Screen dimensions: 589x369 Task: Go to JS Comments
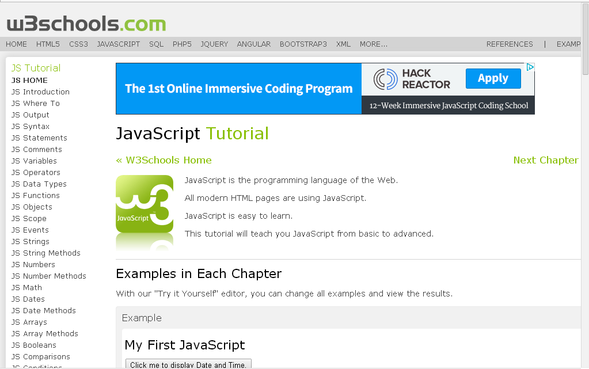tap(36, 150)
